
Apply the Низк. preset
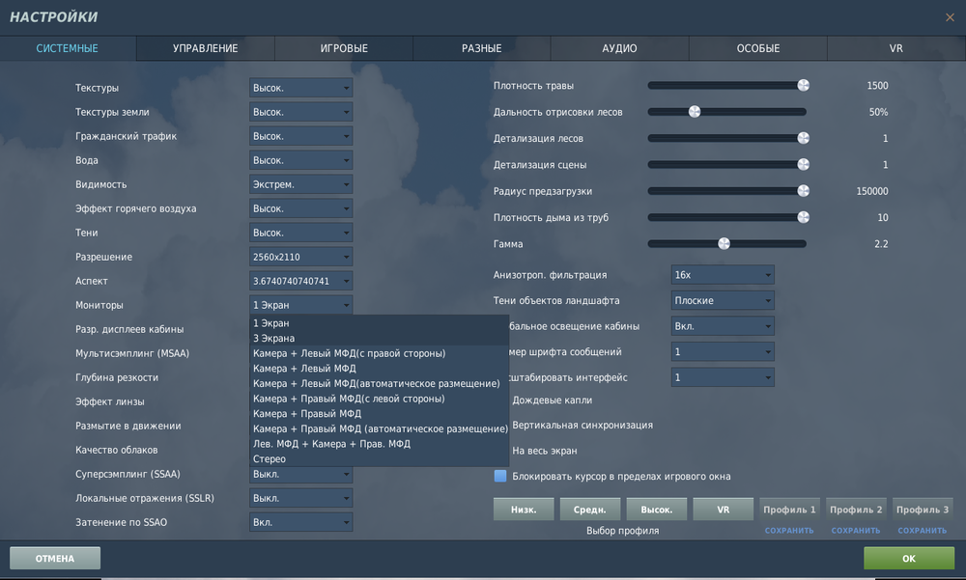tap(524, 510)
